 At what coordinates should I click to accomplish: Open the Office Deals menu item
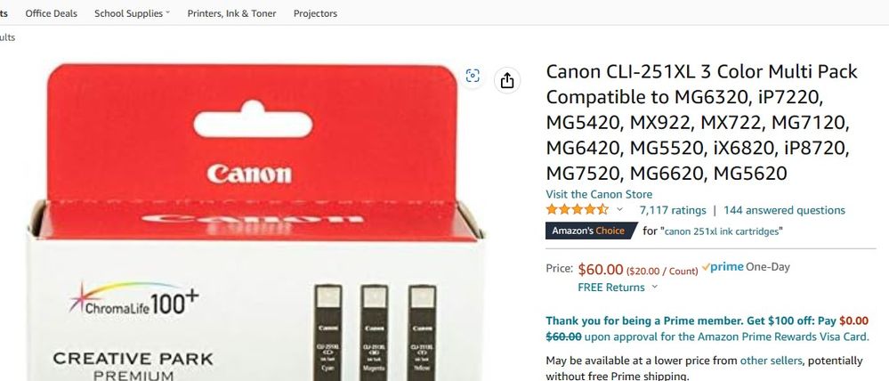pos(51,13)
